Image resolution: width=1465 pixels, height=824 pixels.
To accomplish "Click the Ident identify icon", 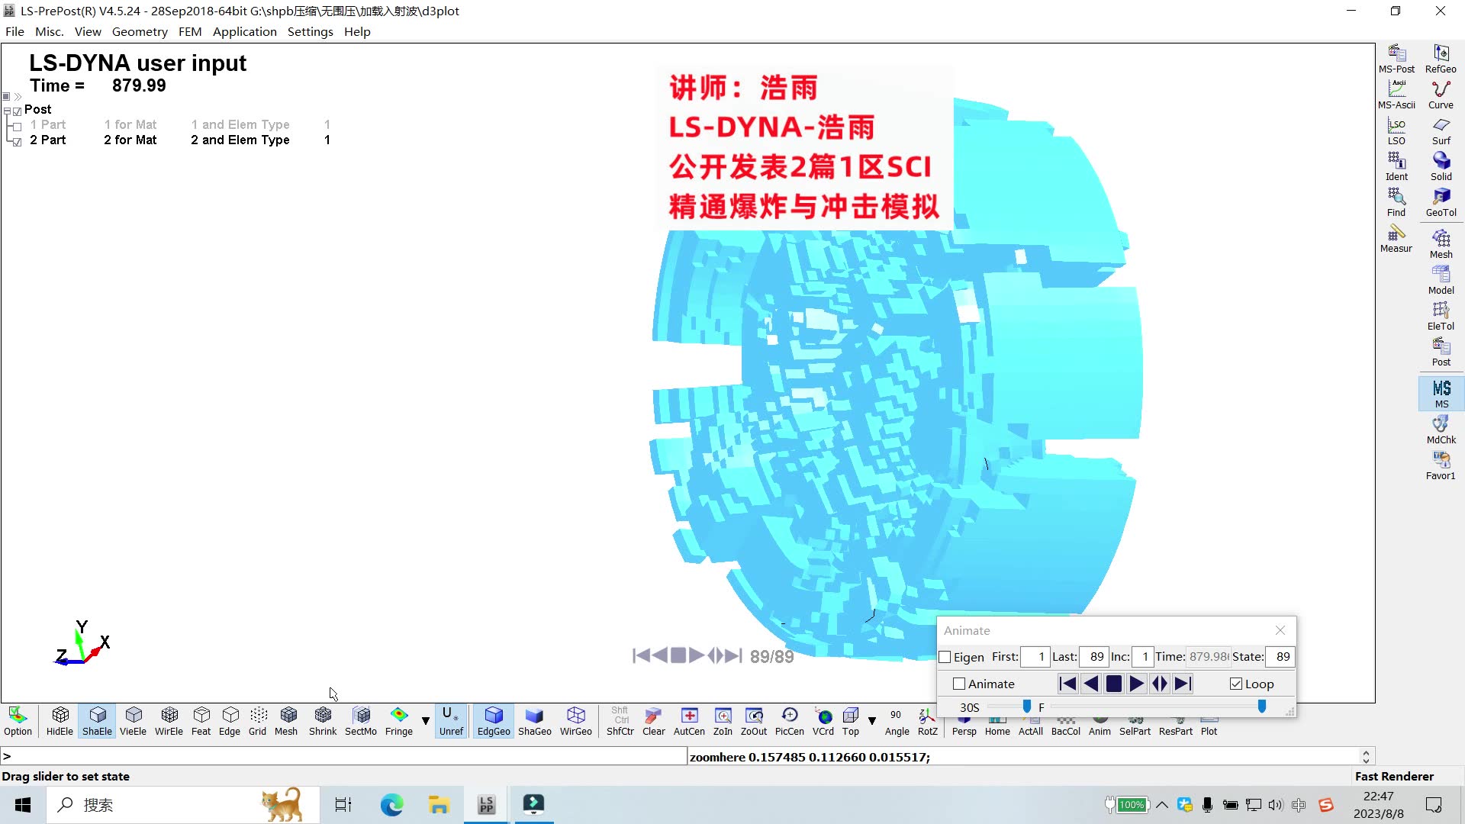I will click(x=1396, y=166).
